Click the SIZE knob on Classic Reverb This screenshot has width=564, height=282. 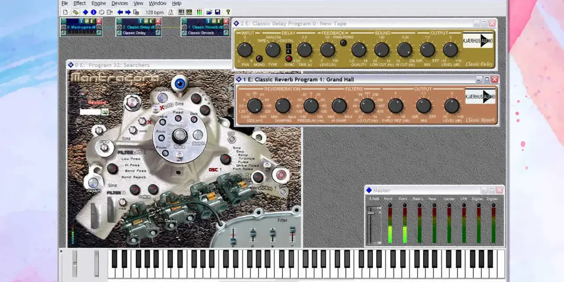point(255,106)
